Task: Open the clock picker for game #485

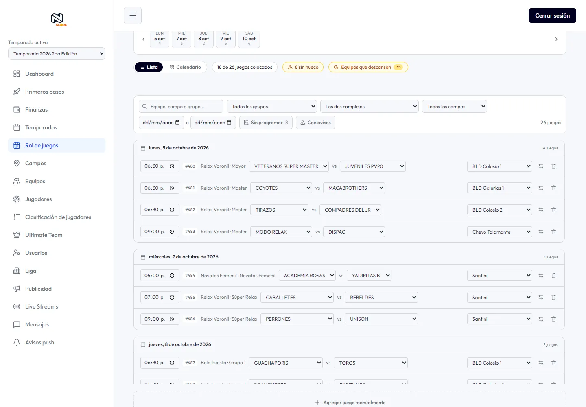Action: point(172,298)
